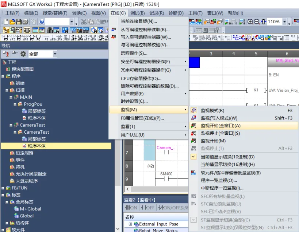Enable 监视(写入模式)(W) mode
Screen dimensions: 299x232
point(244,118)
